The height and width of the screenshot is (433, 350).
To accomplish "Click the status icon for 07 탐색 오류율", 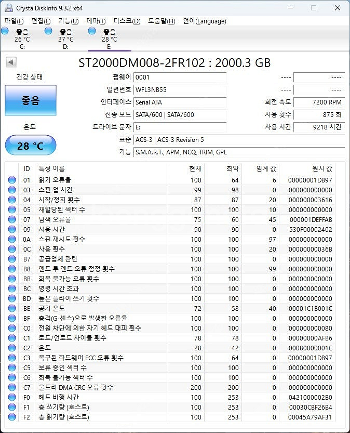I will (12, 219).
